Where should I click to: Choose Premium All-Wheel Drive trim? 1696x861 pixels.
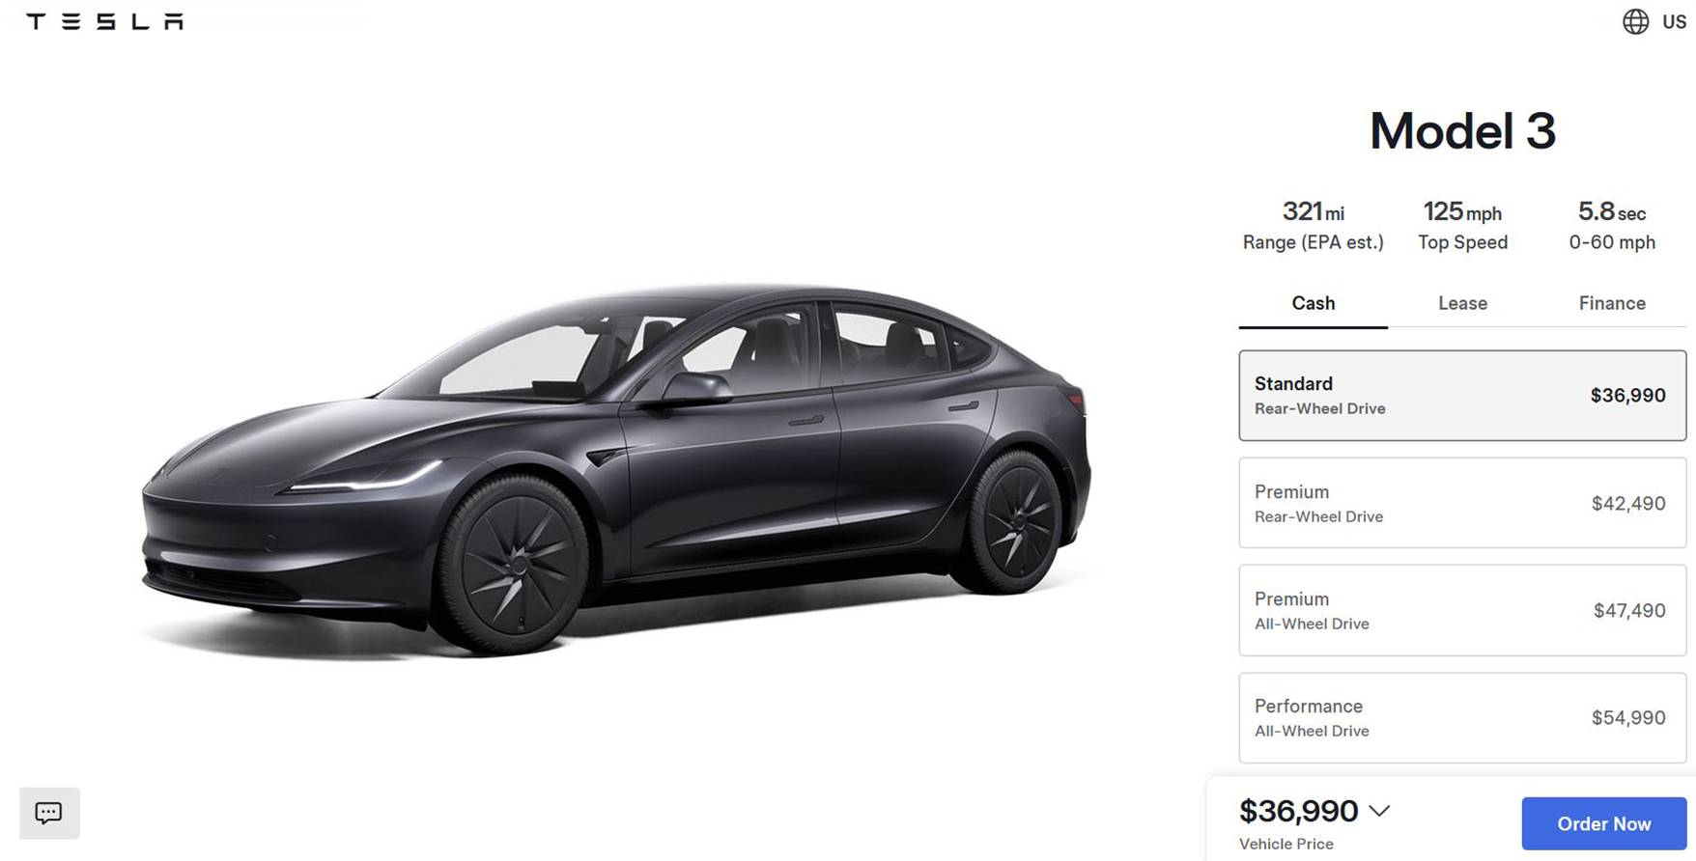click(x=1462, y=610)
